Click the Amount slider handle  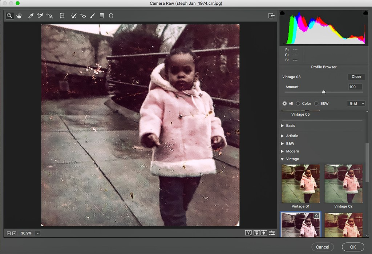pyautogui.click(x=323, y=92)
